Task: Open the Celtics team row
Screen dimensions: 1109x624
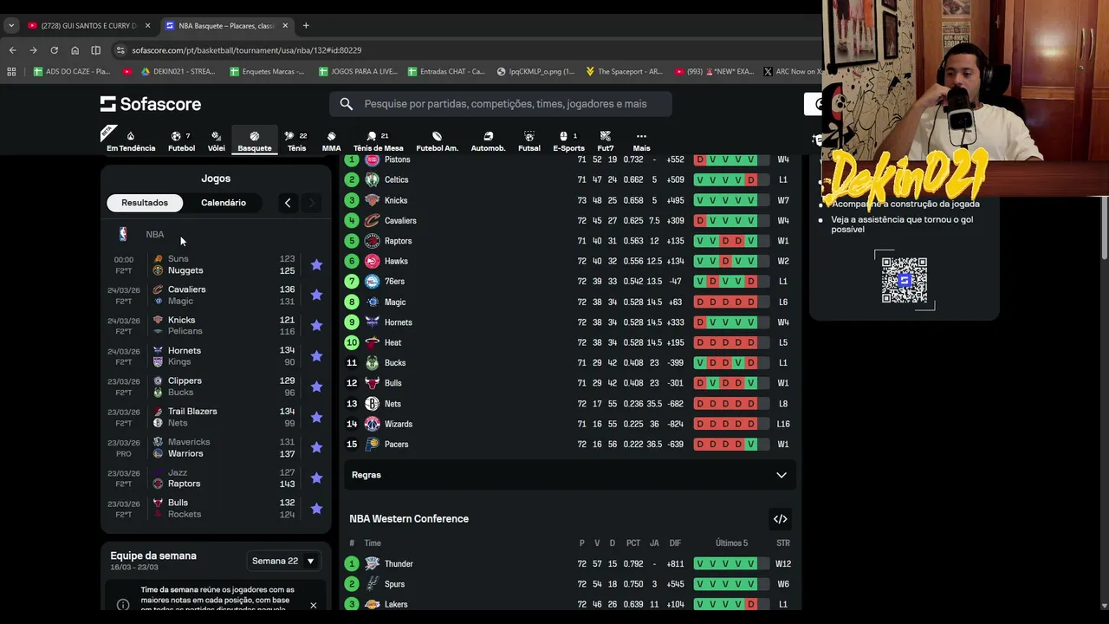Action: coord(569,179)
